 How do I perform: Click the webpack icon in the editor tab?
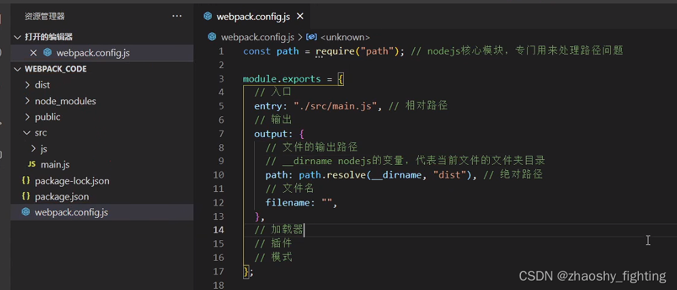tap(208, 16)
